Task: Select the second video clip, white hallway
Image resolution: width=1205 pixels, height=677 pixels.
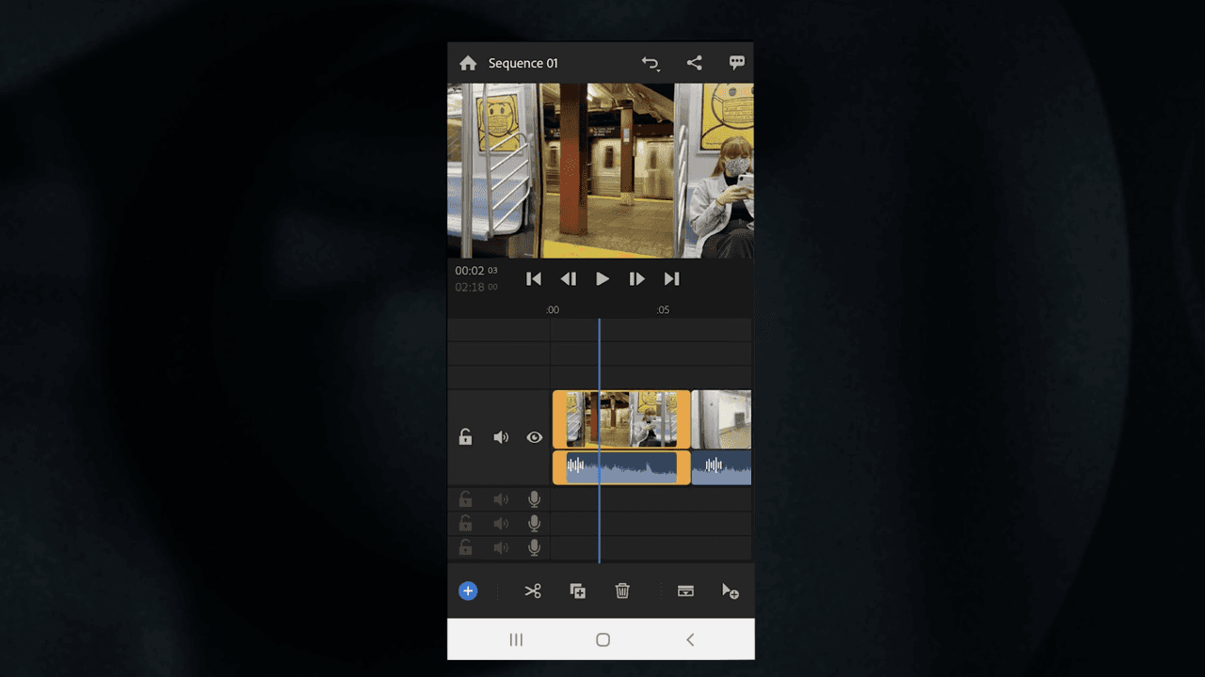Action: [x=722, y=419]
